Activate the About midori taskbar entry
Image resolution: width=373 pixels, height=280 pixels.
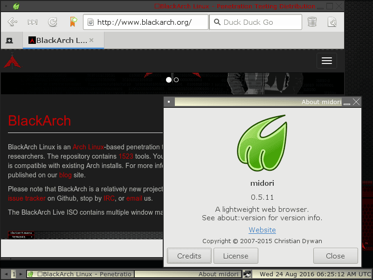[x=188, y=274]
